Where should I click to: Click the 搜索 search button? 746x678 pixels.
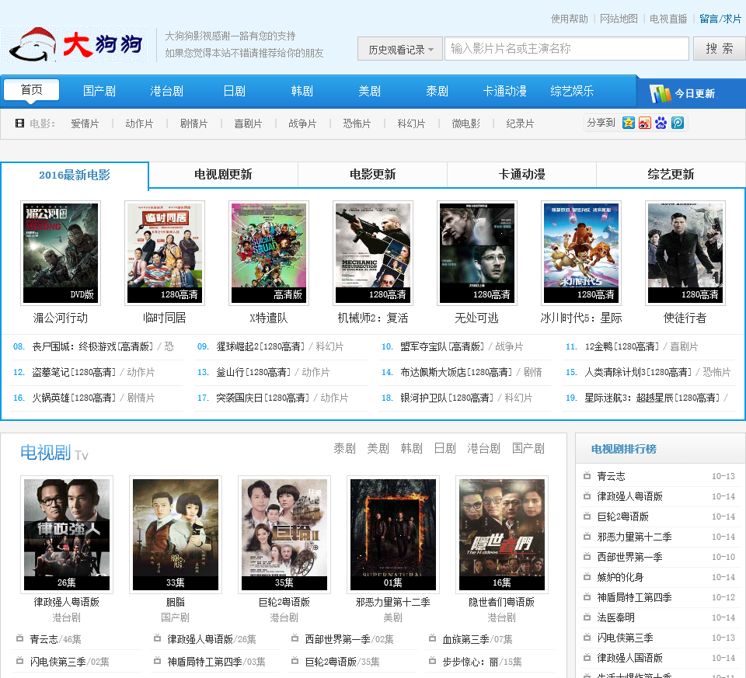tap(719, 48)
